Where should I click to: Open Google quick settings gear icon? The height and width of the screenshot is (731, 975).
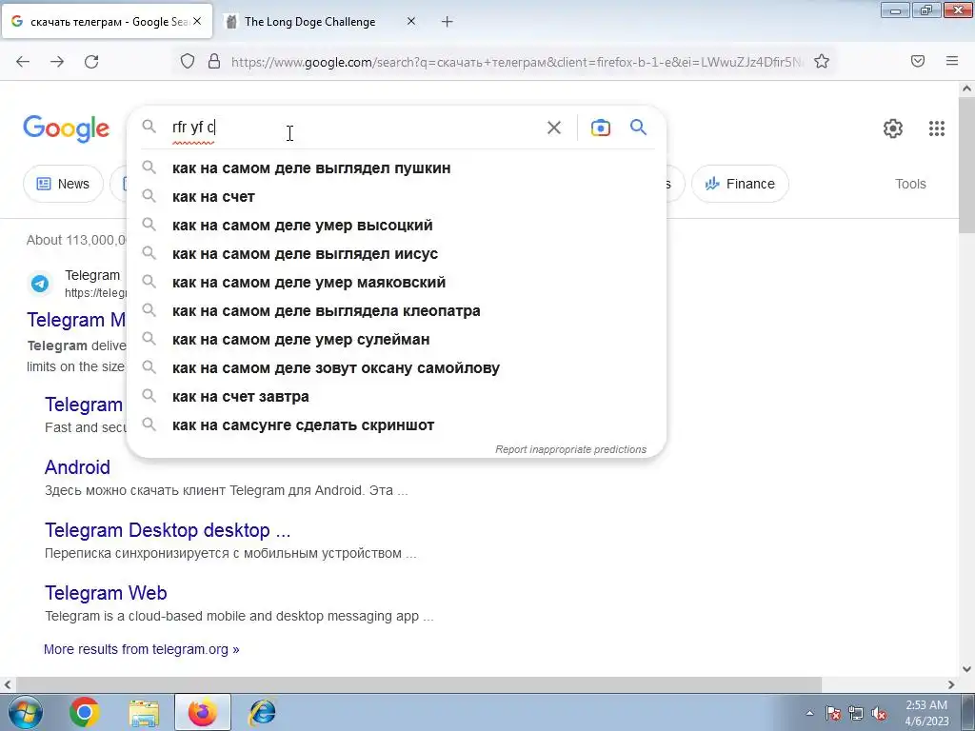coord(893,128)
